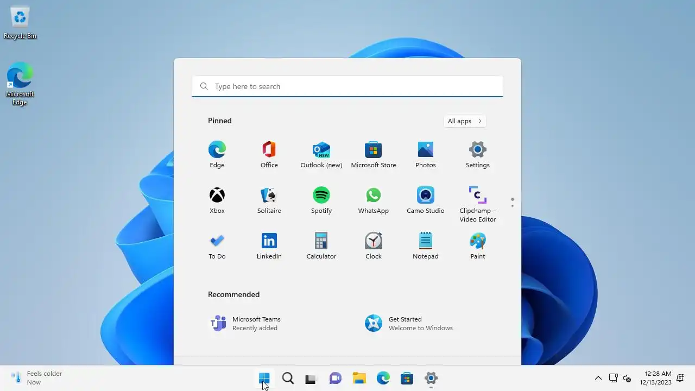695x391 pixels.
Task: Open Clipchamp – Video Editor
Action: coord(477,204)
